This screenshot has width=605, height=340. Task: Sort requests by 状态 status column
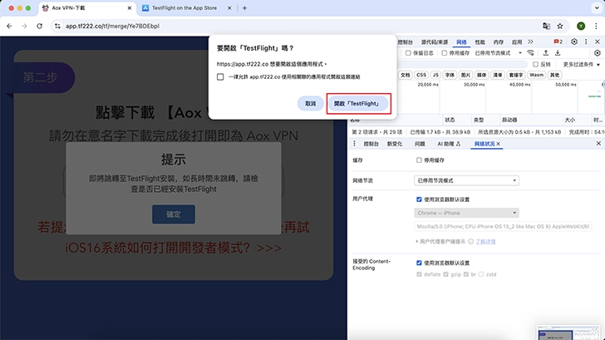coord(456,120)
